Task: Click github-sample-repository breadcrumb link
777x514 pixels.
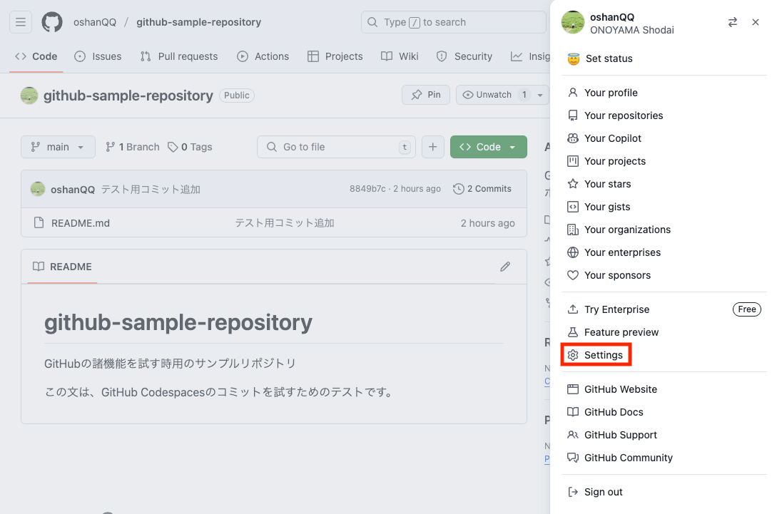Action: (199, 22)
